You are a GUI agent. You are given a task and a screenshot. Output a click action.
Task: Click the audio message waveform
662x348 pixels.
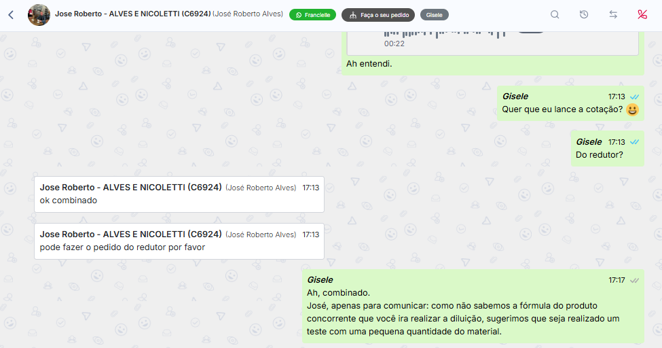point(444,33)
